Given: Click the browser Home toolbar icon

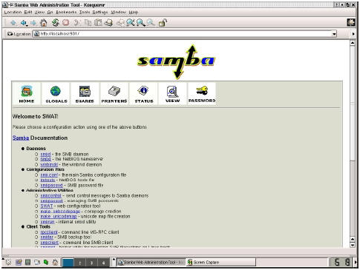Looking at the screenshot, I should [44, 23].
